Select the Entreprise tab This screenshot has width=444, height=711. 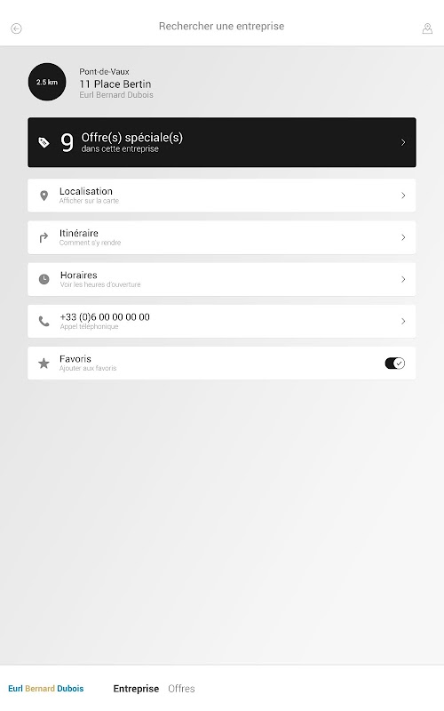pos(136,688)
